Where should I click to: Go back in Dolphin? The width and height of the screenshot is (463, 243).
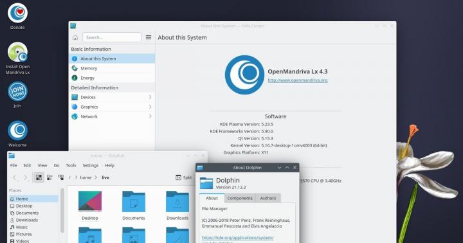coord(14,177)
